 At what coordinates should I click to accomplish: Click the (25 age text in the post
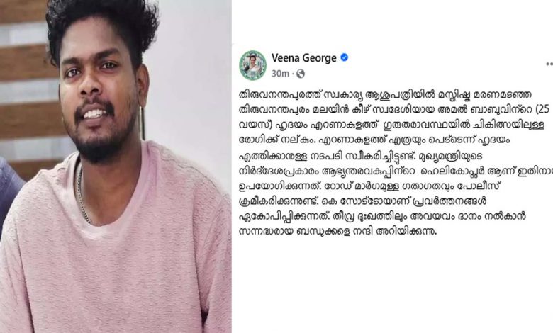click(543, 110)
